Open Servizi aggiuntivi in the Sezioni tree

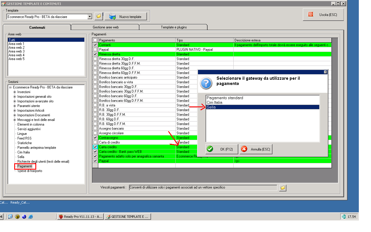click(x=29, y=129)
